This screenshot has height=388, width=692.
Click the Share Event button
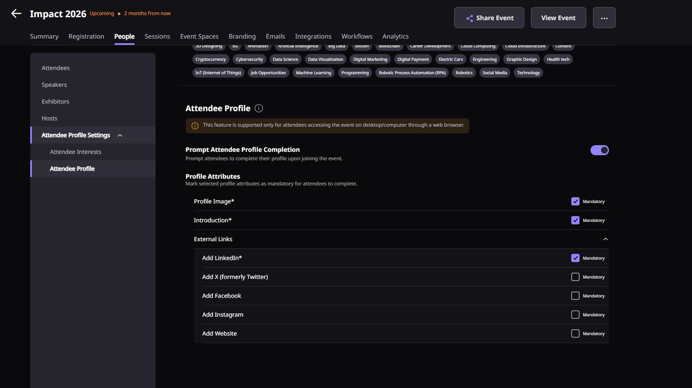point(489,18)
